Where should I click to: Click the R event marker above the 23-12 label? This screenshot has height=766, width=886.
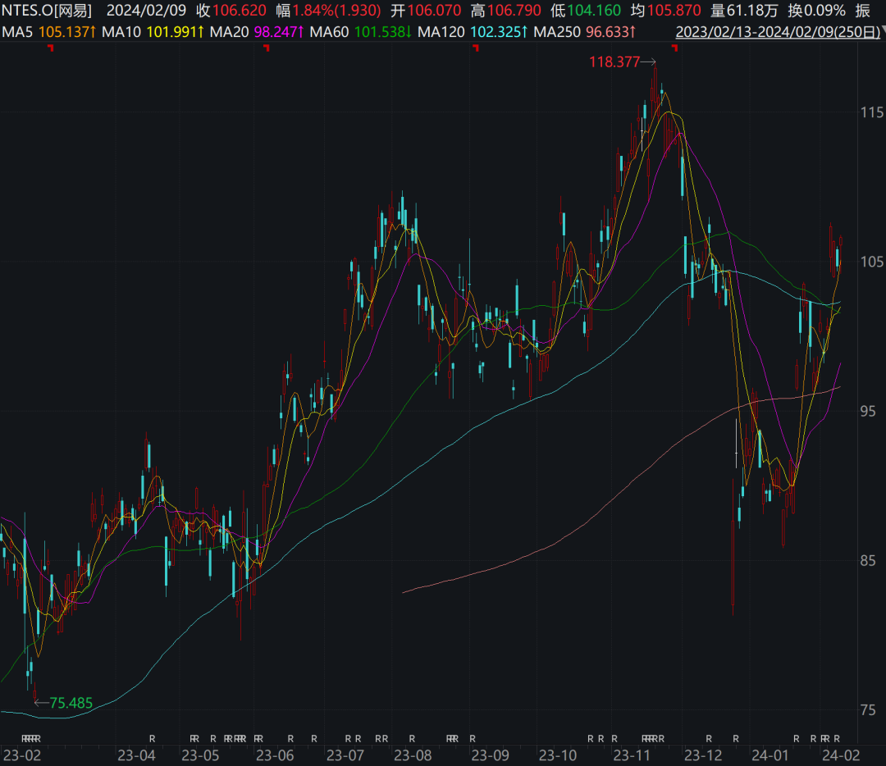point(709,738)
